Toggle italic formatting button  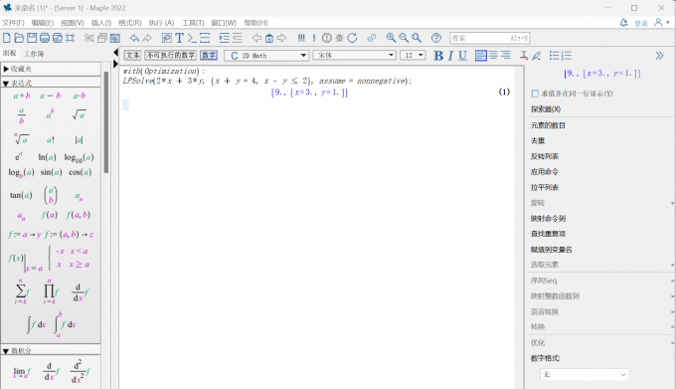click(450, 56)
